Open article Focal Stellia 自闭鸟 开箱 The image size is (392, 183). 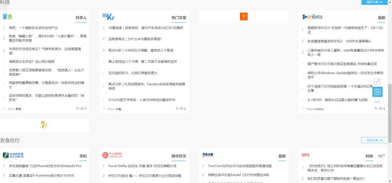[x=142, y=166]
